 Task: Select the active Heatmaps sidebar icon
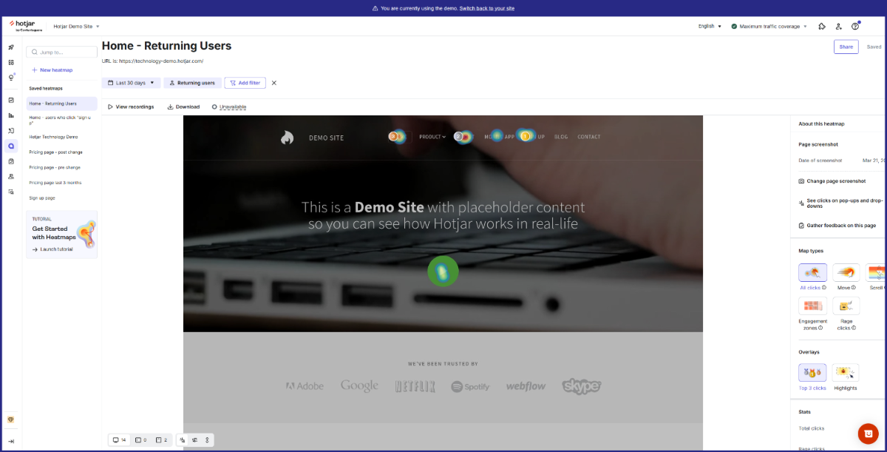click(x=11, y=146)
